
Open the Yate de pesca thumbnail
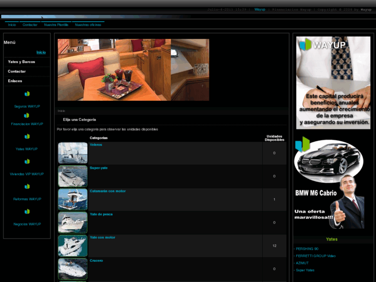click(x=72, y=222)
